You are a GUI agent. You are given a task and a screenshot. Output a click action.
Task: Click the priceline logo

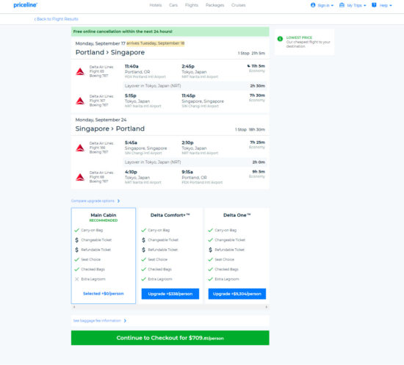(x=26, y=5)
